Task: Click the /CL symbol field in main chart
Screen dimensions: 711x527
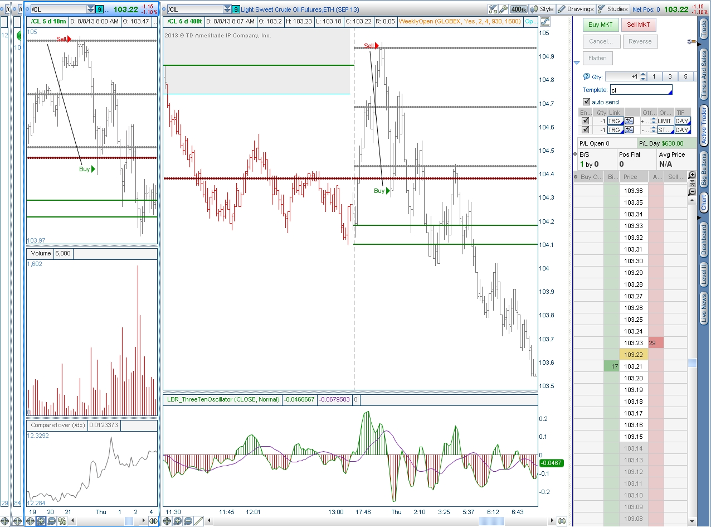Action: (194, 9)
